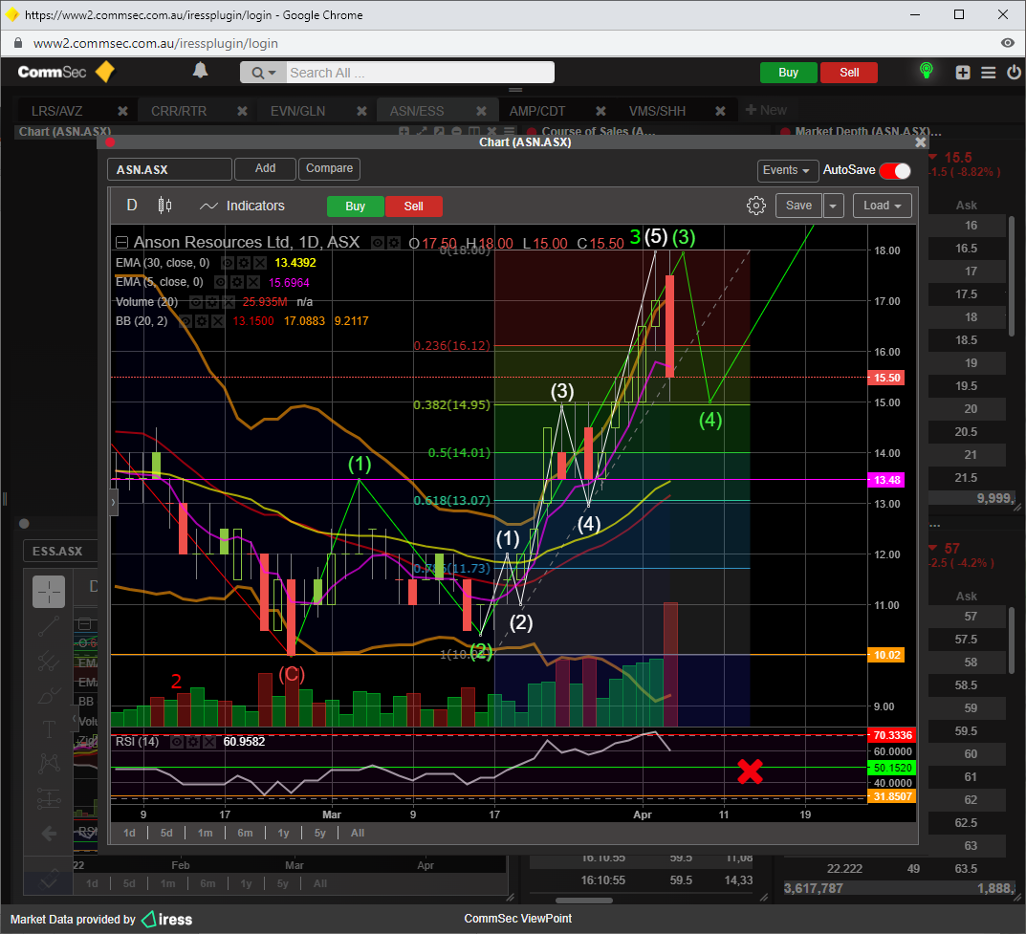Open settings gear for EMA 30 indicator
This screenshot has height=934, width=1026.
(244, 263)
